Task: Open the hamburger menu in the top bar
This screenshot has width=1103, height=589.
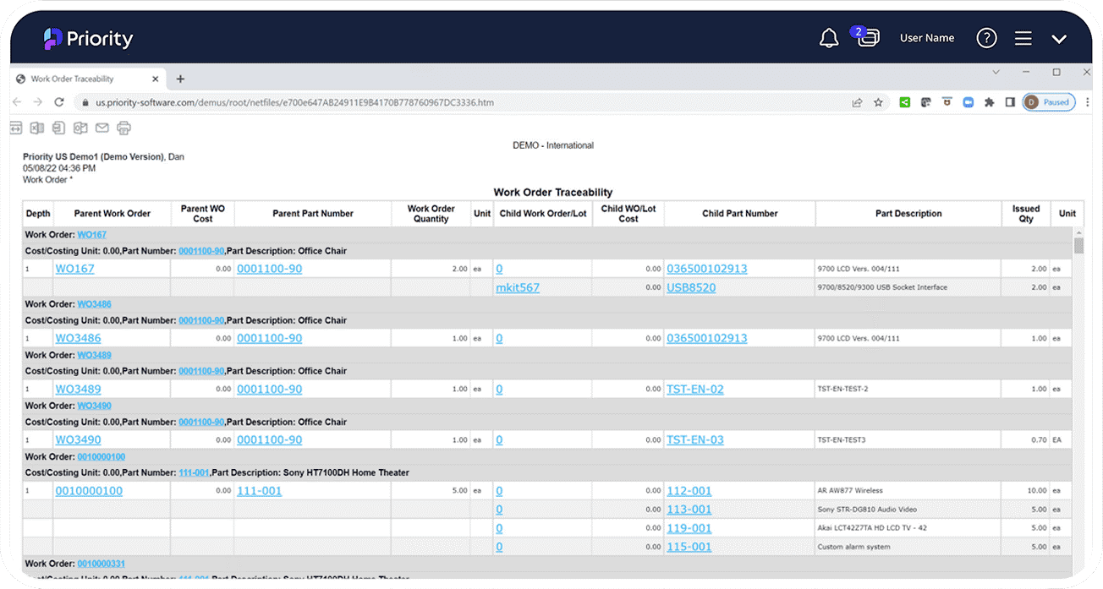Action: [x=1023, y=37]
